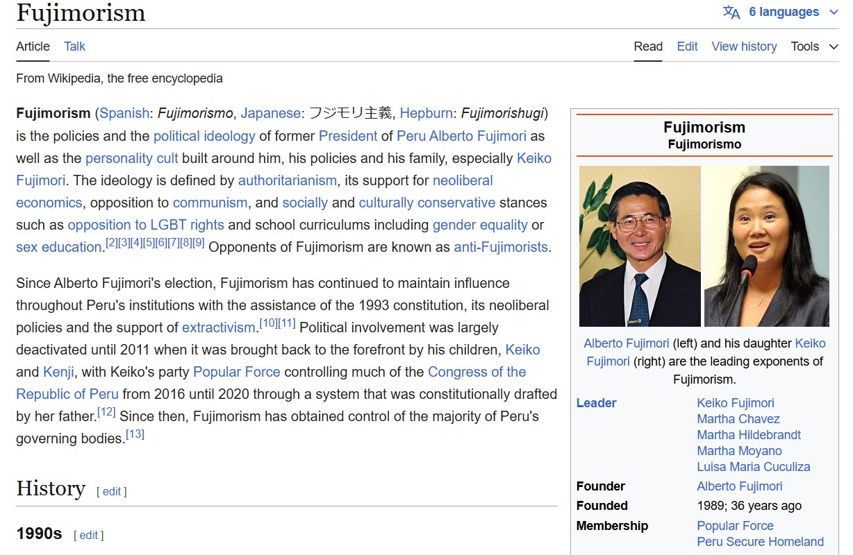Open the Martha Chavez link
This screenshot has width=853, height=555.
(x=738, y=419)
